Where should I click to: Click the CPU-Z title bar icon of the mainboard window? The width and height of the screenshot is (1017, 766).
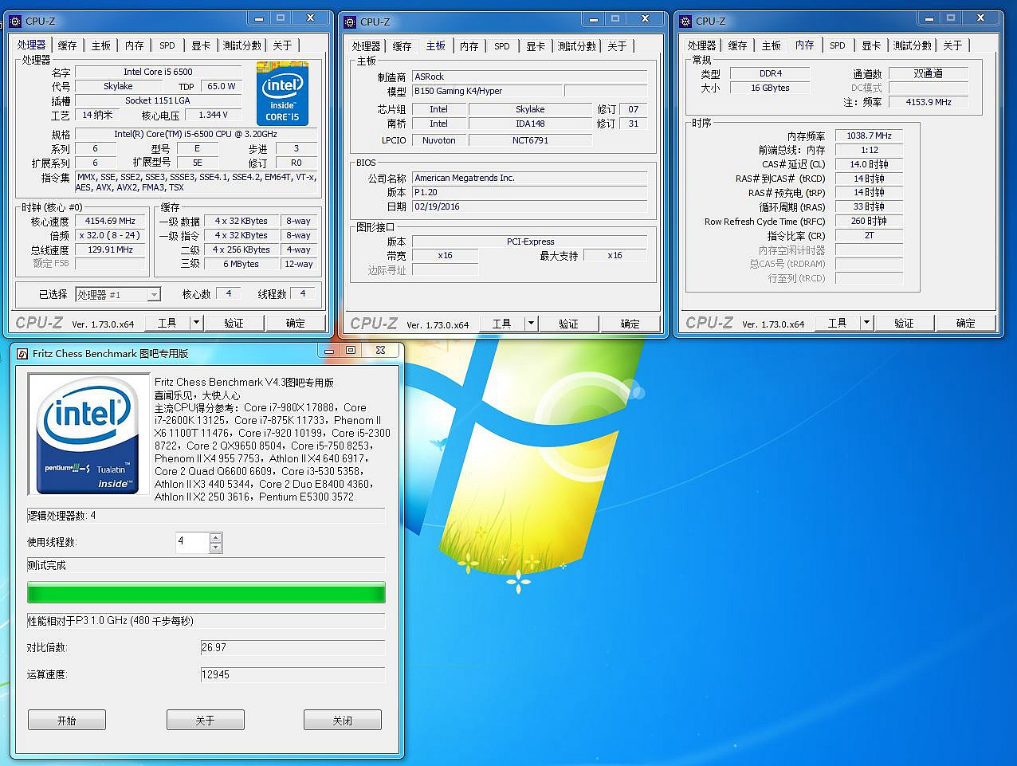point(350,22)
